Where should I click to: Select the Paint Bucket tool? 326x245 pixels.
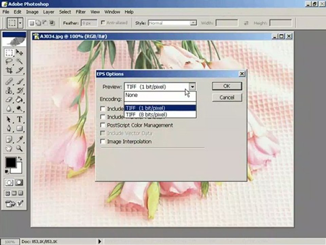point(19,99)
